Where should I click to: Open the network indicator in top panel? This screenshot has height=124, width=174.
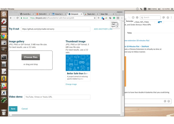(141, 9)
